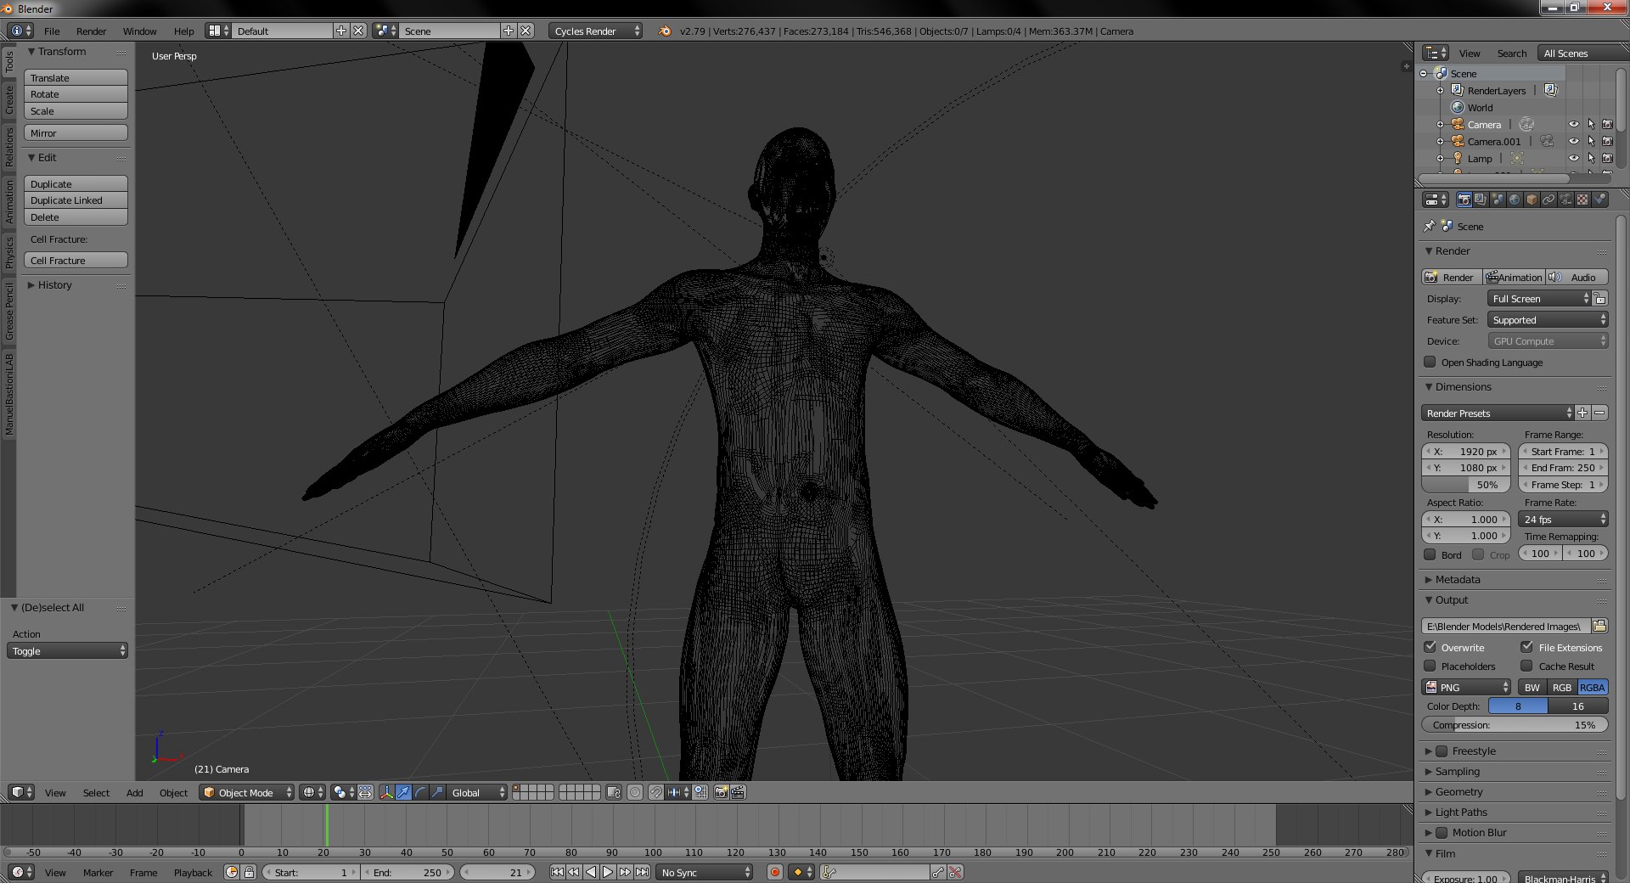Viewport: 1630px width, 883px height.
Task: Open the Object properties tab (cube icon)
Action: [x=1532, y=200]
